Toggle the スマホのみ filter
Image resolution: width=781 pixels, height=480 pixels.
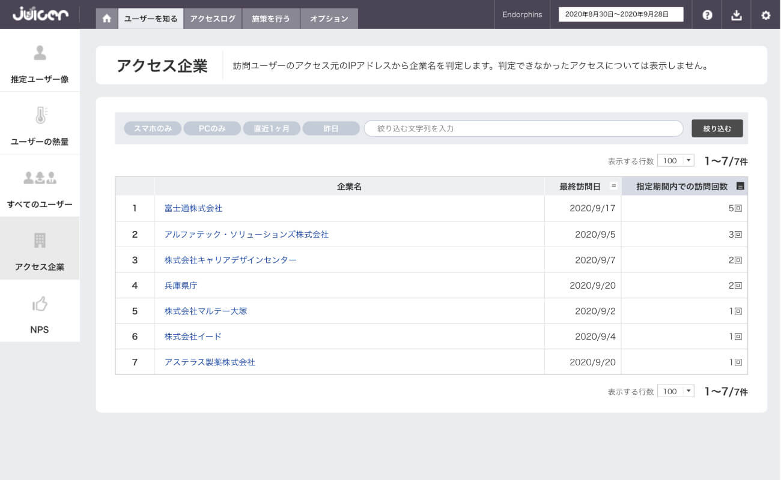pos(153,128)
